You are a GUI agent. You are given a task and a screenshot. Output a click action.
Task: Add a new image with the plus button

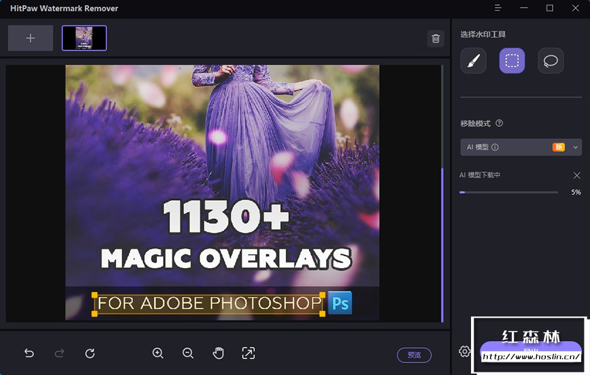(30, 38)
